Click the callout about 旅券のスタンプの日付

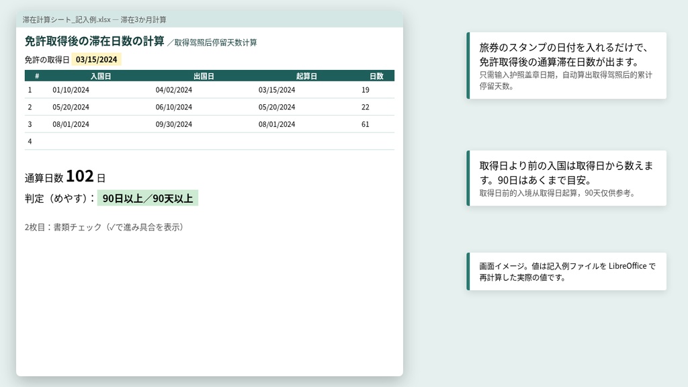click(566, 65)
